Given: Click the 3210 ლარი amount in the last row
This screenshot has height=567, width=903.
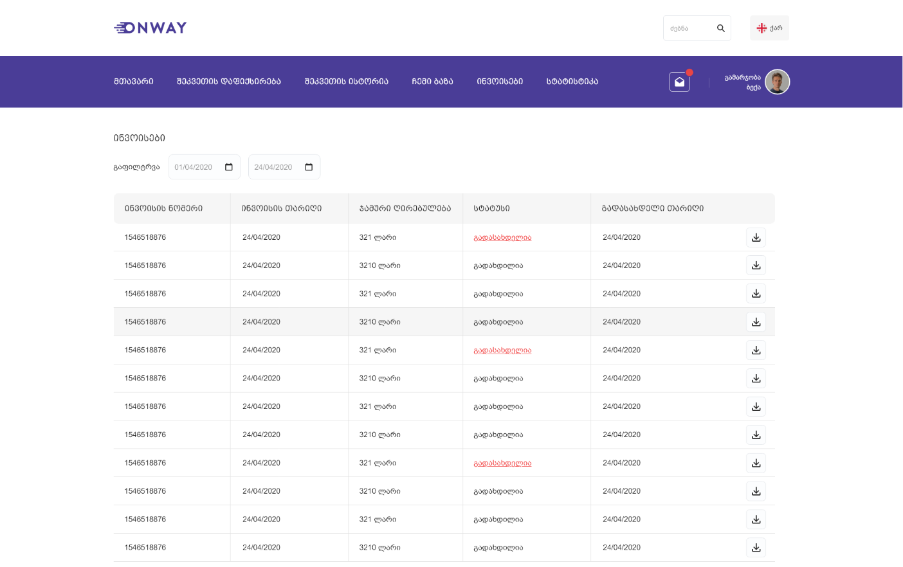Looking at the screenshot, I should (379, 548).
